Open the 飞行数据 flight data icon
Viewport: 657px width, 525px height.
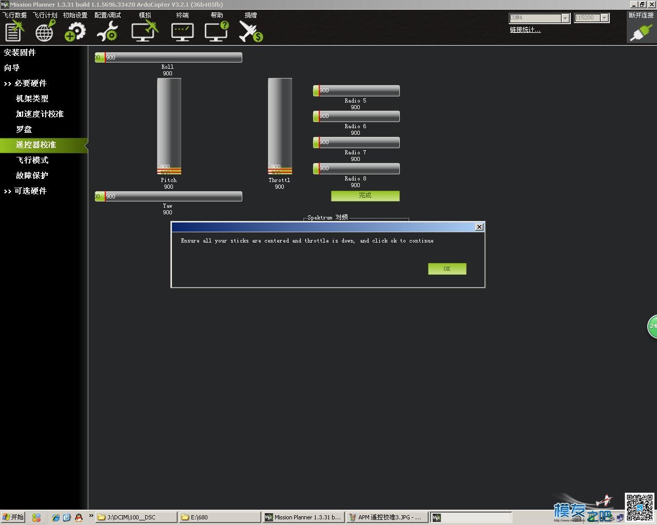click(x=14, y=31)
